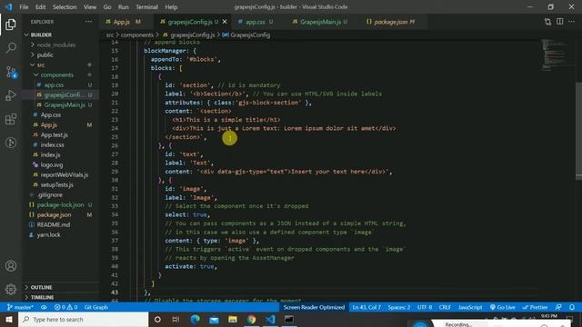Show errors and warnings in status bar

(x=65, y=307)
